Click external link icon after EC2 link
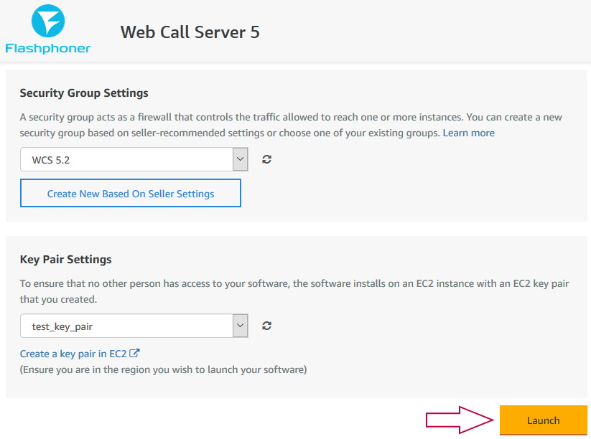This screenshot has width=591, height=439. (134, 354)
